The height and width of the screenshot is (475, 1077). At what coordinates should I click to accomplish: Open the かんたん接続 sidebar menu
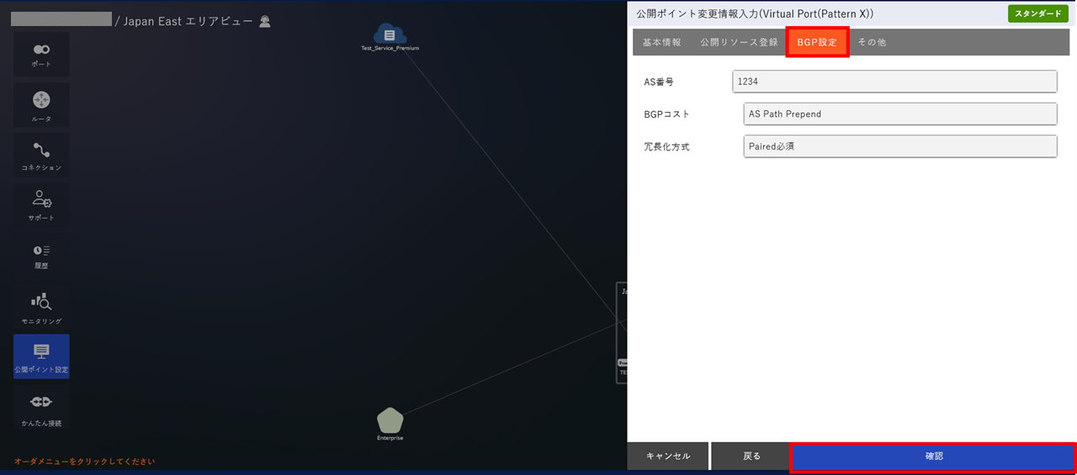41,407
